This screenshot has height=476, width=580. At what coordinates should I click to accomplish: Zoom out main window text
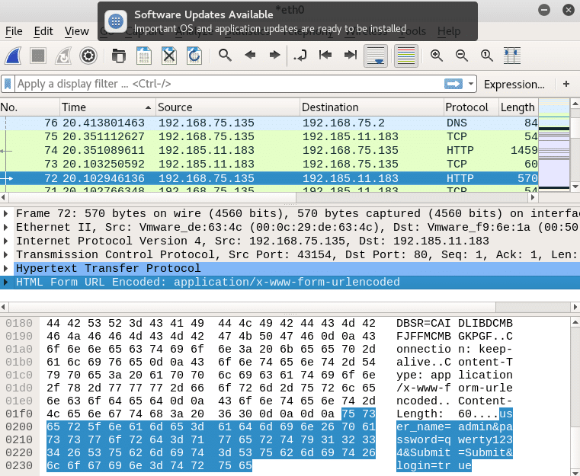coord(462,56)
